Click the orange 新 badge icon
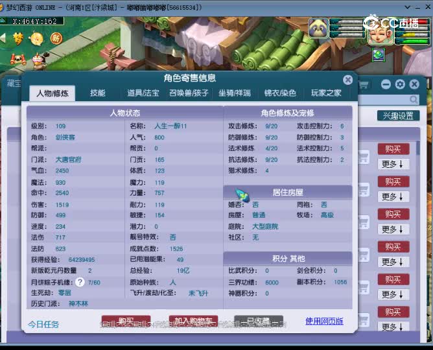Screen dimensions: 433x350 (x=56, y=38)
